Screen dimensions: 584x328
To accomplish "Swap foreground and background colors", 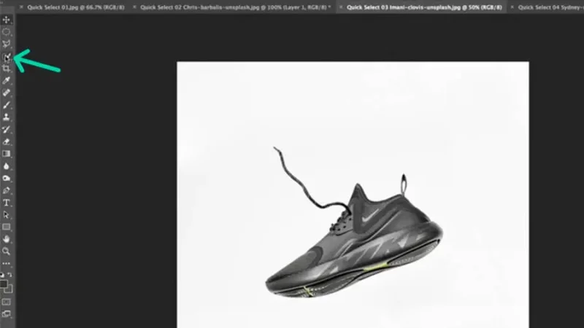I will [x=9, y=275].
